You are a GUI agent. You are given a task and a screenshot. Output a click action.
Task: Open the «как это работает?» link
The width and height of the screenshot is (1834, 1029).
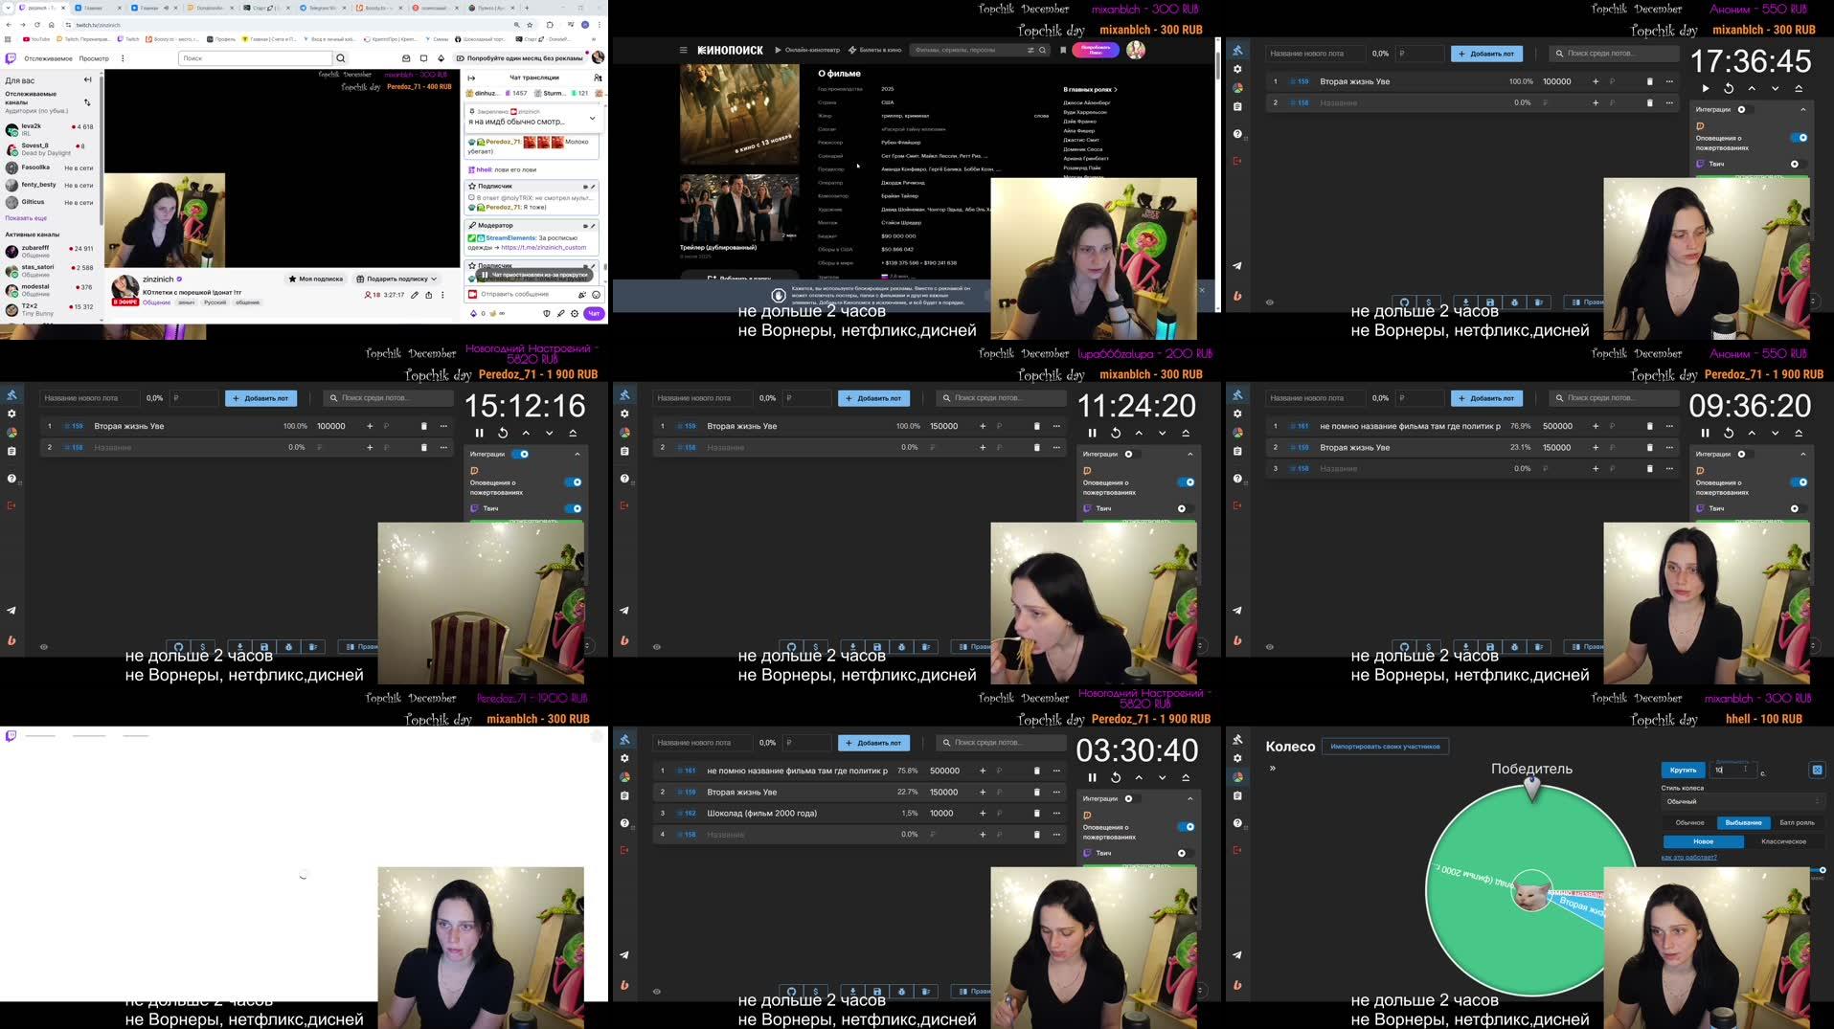click(1687, 857)
